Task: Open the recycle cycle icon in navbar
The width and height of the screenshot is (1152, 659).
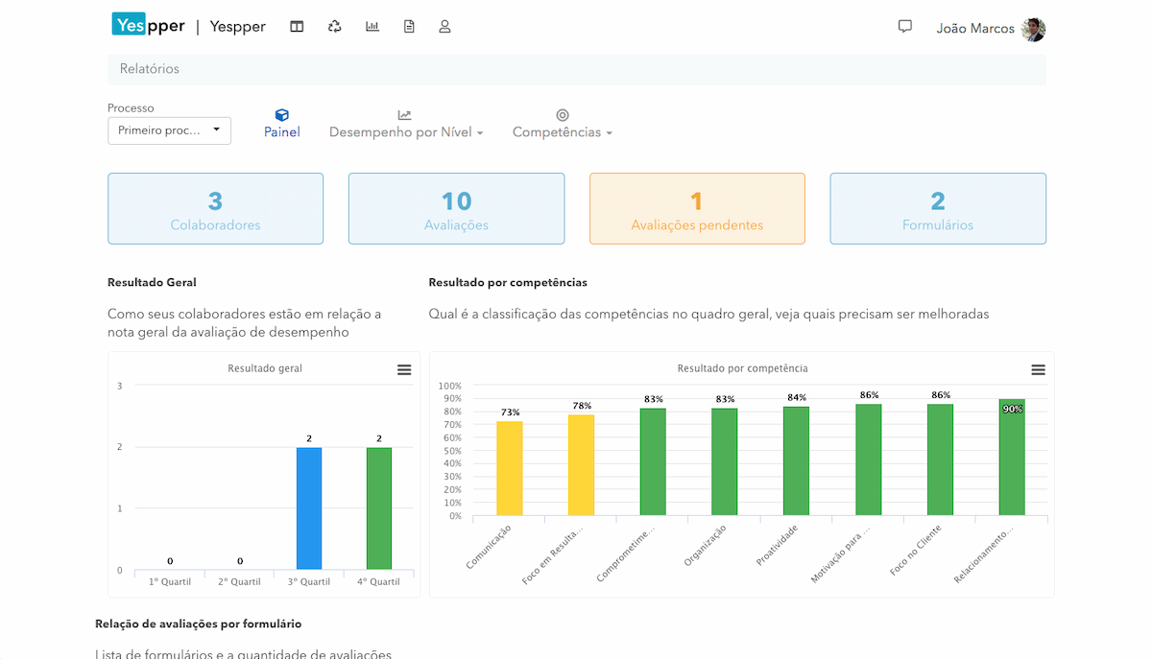Action: [334, 27]
